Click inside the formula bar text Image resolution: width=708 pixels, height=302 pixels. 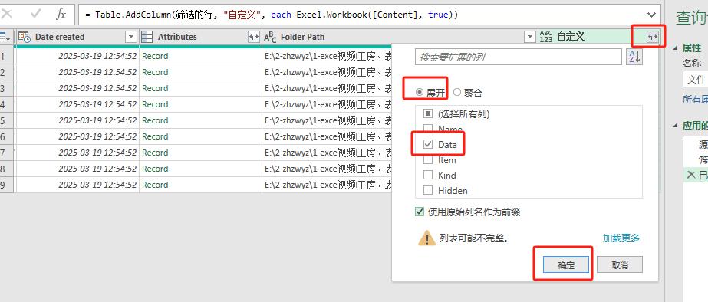tap(271, 15)
